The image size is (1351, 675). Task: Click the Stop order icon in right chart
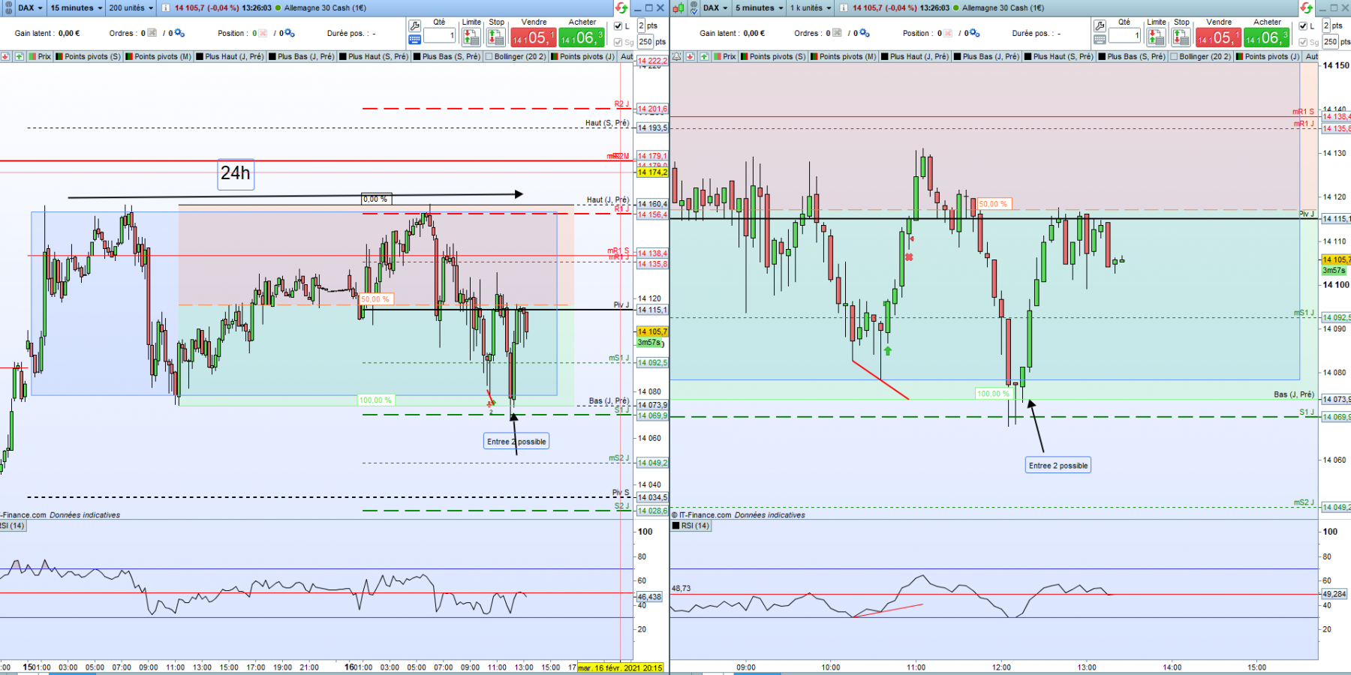point(1181,37)
